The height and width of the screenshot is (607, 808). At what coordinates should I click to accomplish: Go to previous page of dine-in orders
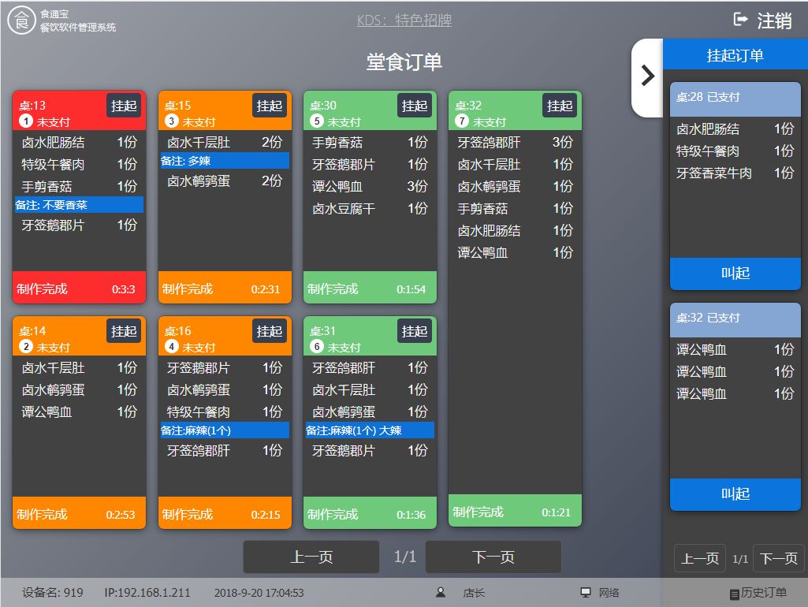(x=311, y=557)
